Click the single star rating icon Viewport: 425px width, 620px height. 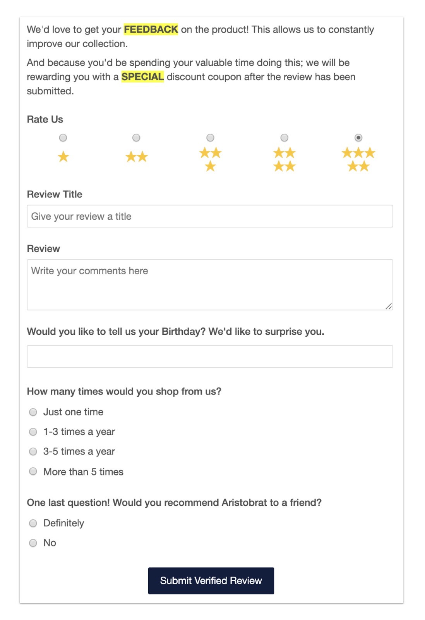[x=63, y=157]
